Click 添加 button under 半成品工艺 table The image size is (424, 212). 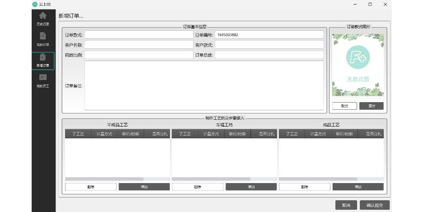[144, 187]
